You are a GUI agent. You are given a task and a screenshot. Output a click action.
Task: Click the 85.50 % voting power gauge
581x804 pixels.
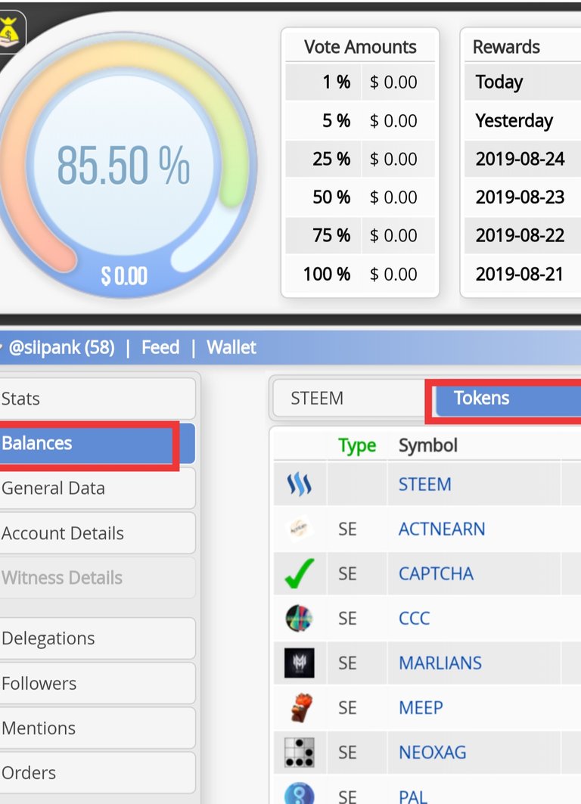[123, 165]
